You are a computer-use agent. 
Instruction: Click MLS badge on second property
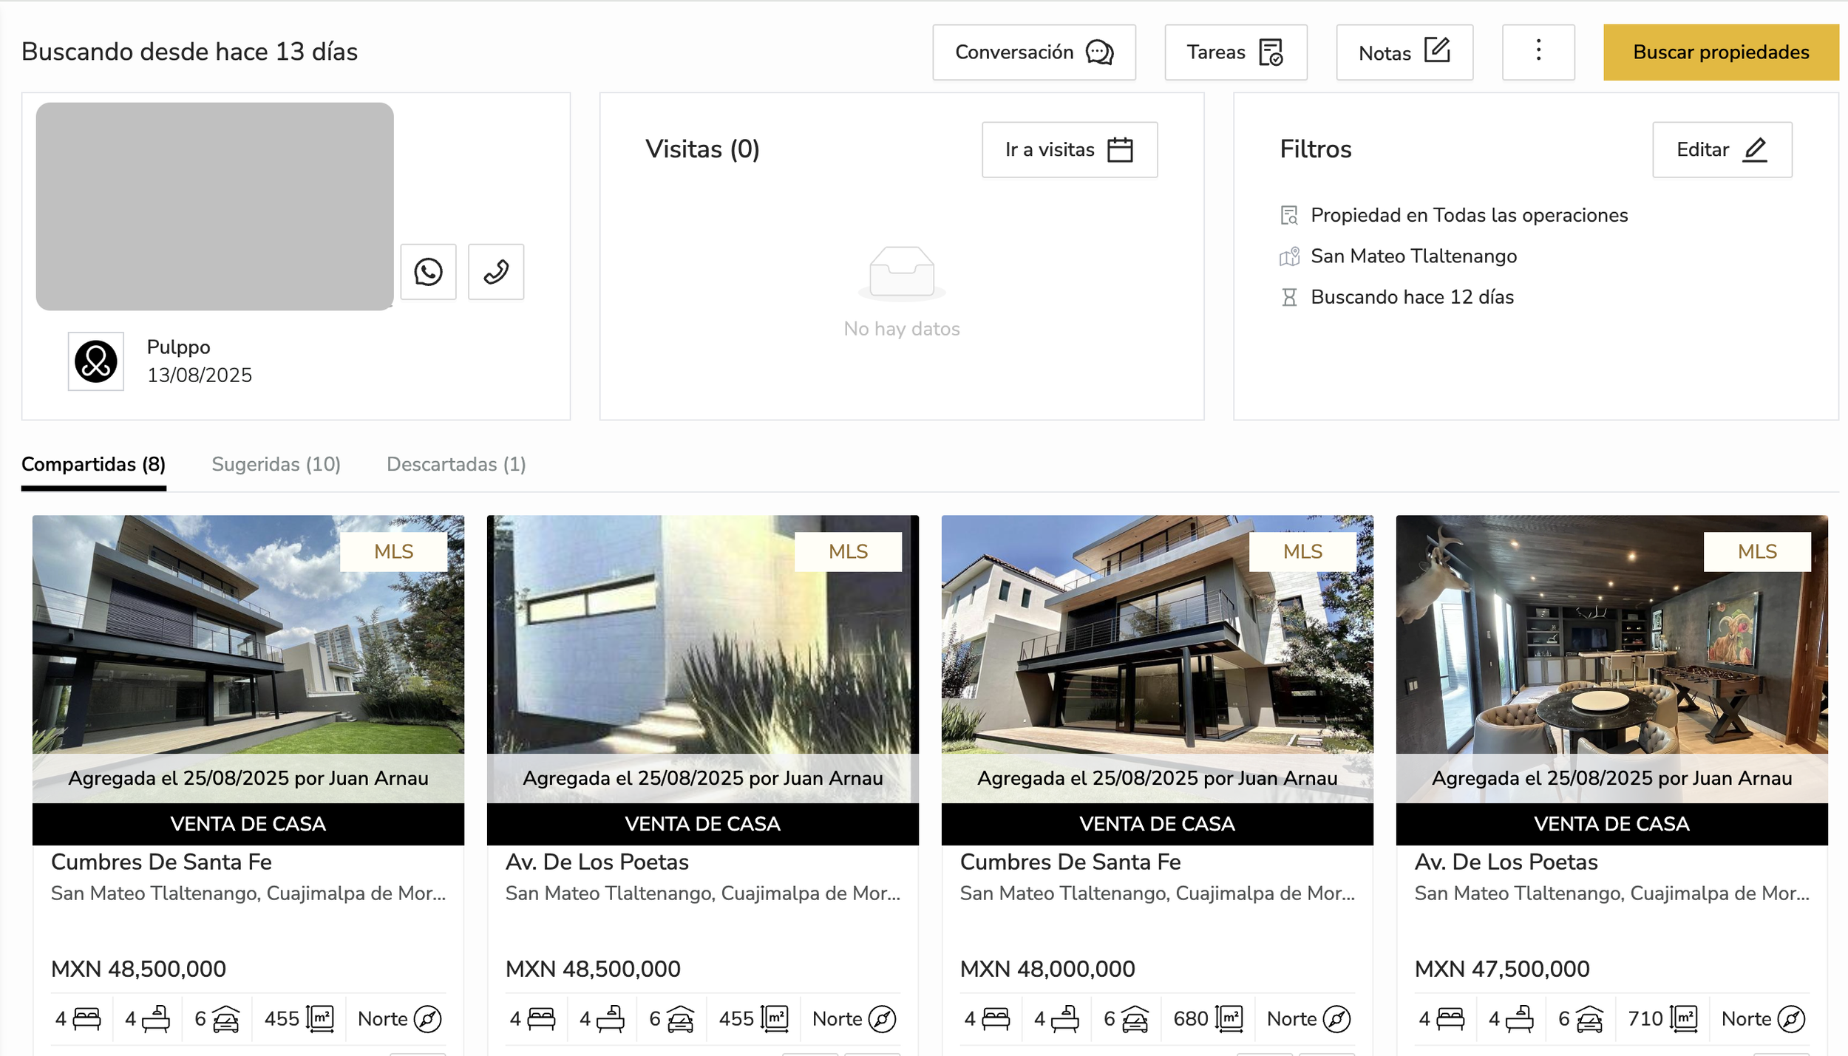pyautogui.click(x=848, y=551)
